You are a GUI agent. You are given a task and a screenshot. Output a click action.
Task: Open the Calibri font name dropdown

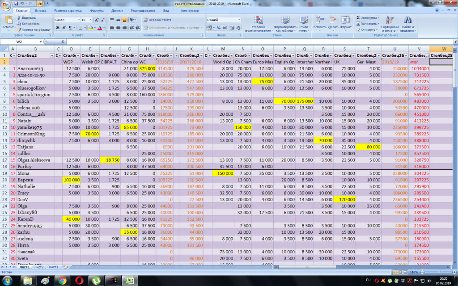click(x=78, y=20)
